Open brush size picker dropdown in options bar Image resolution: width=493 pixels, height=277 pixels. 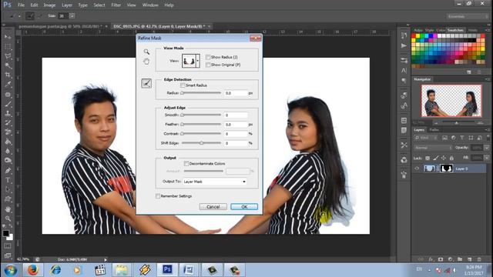72,15
